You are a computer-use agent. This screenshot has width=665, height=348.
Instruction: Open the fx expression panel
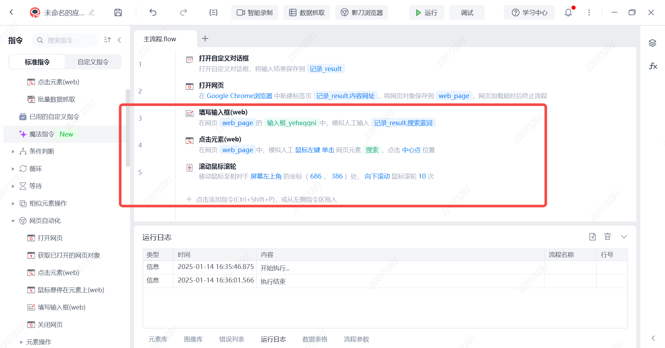[x=653, y=66]
